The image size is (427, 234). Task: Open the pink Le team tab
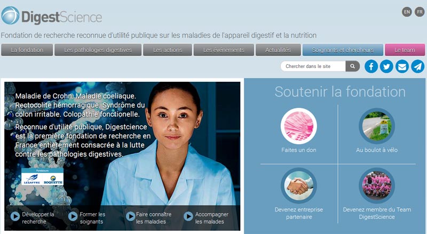pyautogui.click(x=405, y=50)
